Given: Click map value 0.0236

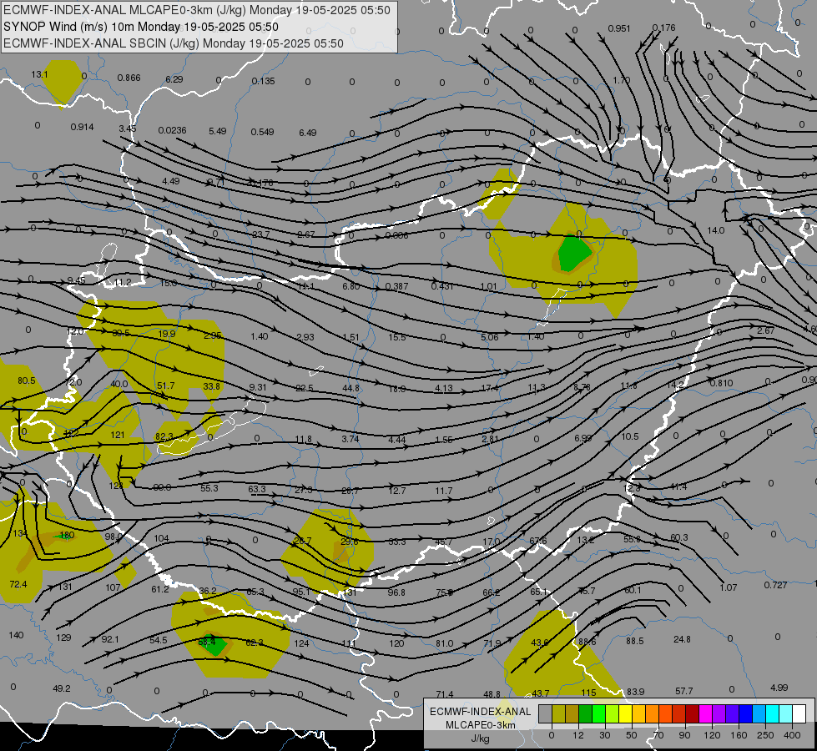Looking at the screenshot, I should pos(173,130).
